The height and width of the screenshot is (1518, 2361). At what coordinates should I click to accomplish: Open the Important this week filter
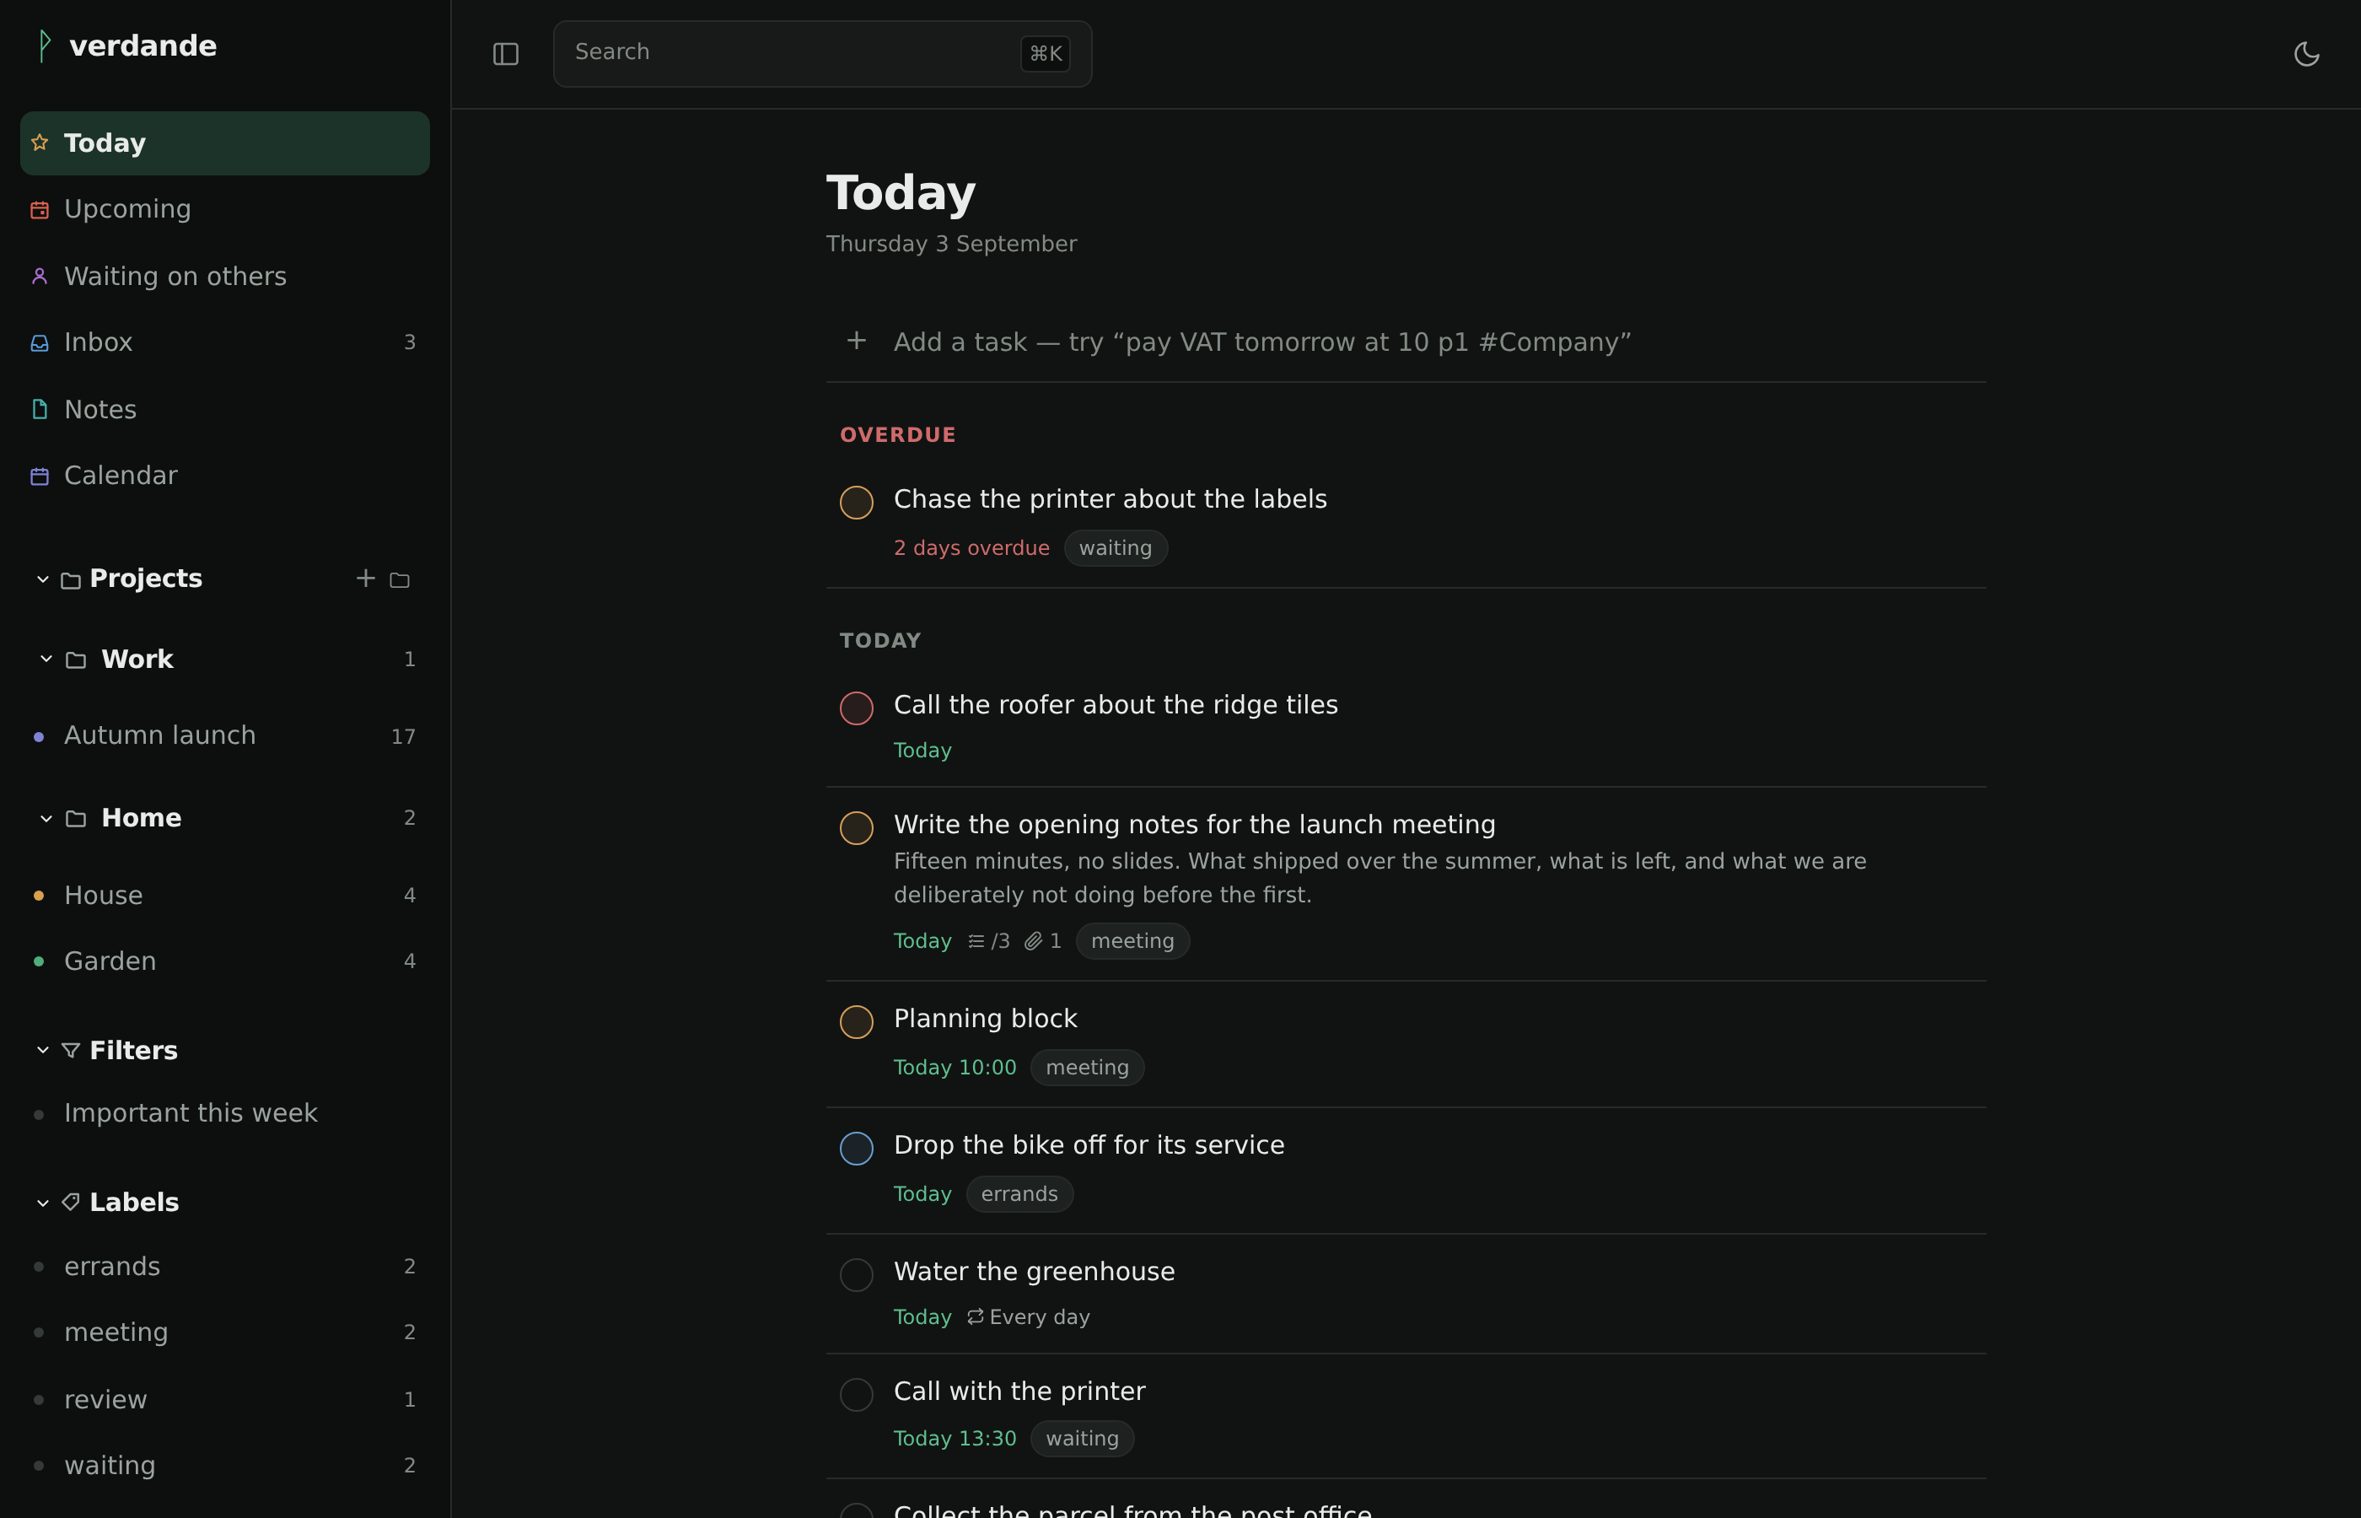[224, 1113]
